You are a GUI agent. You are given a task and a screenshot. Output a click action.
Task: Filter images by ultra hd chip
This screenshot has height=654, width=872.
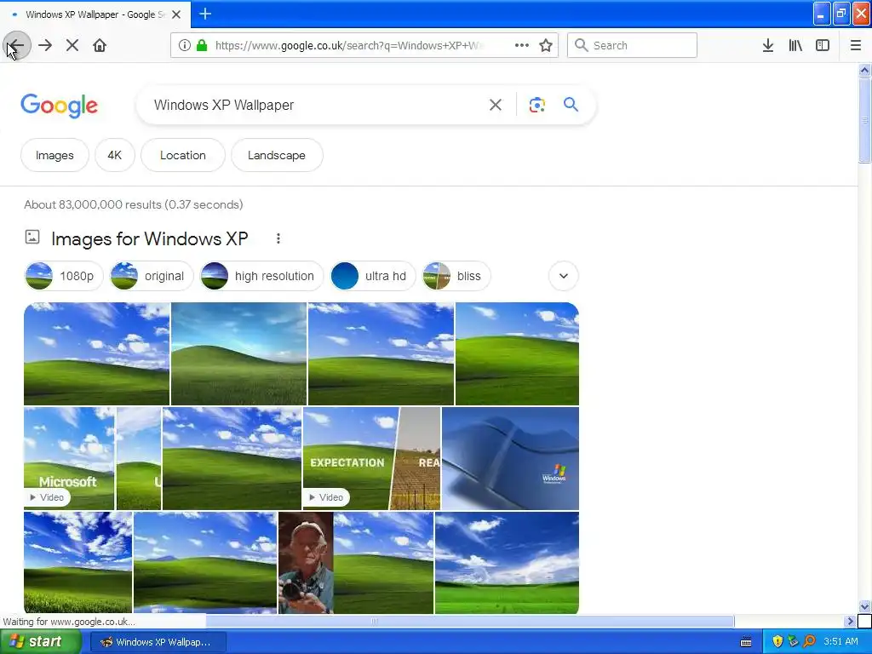coord(373,276)
